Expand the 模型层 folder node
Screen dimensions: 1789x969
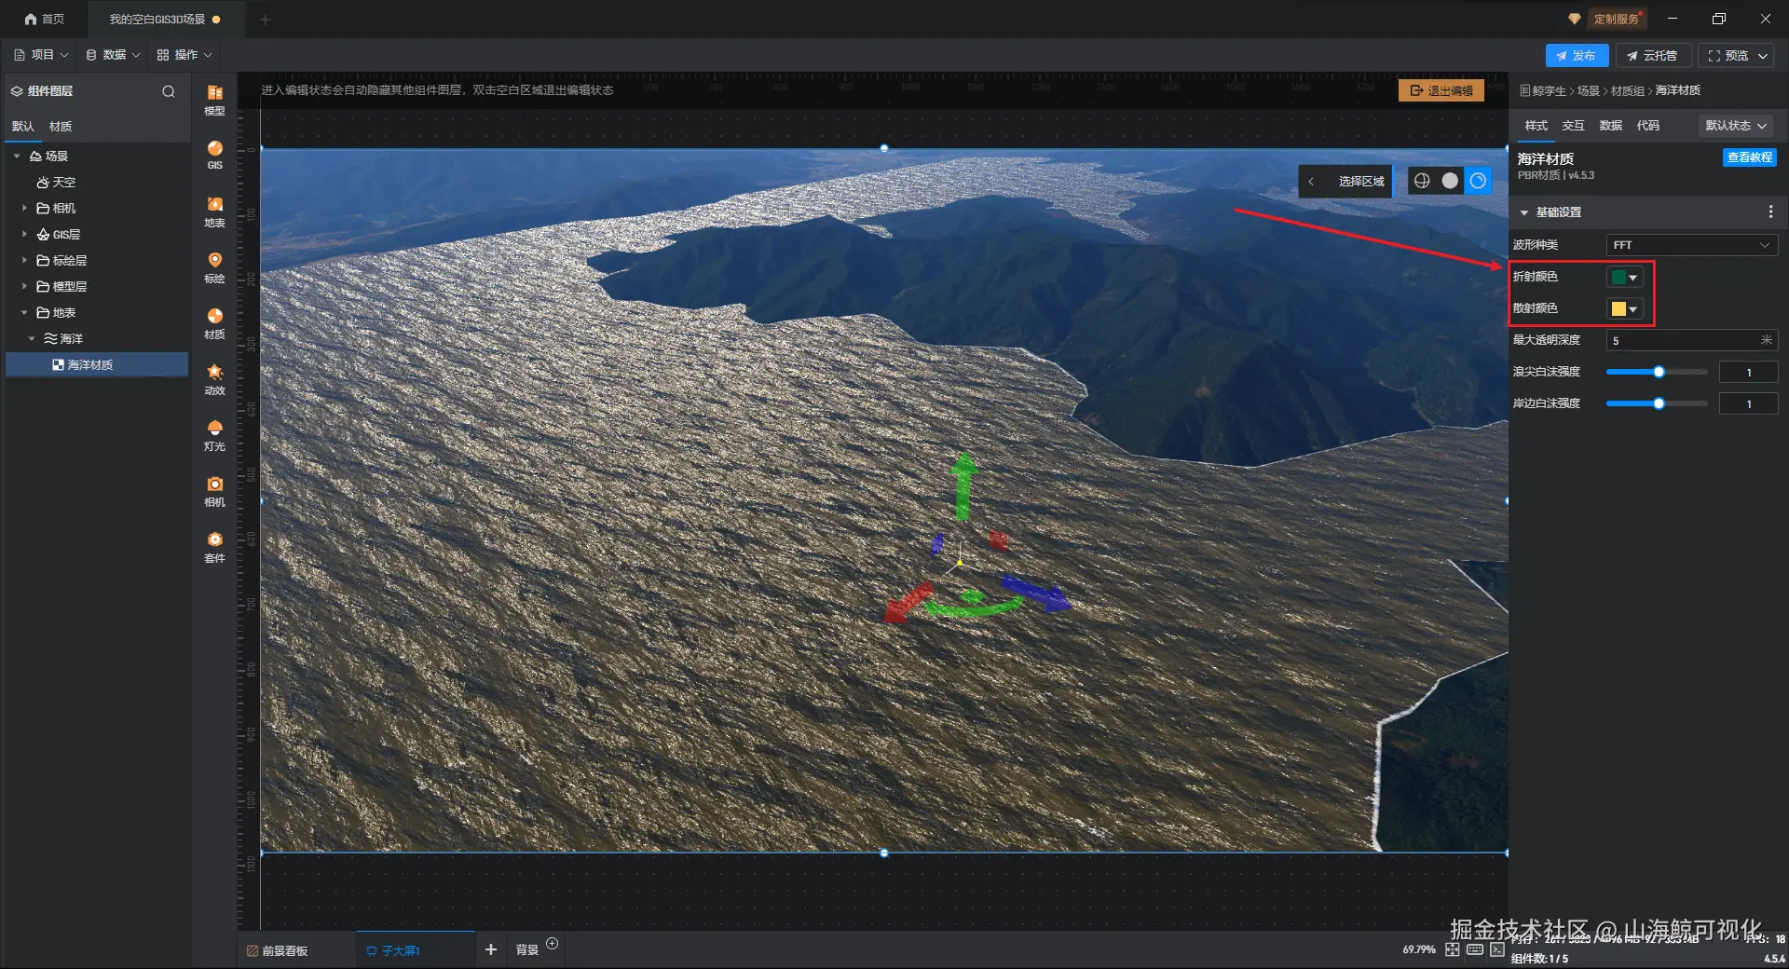pyautogui.click(x=24, y=286)
